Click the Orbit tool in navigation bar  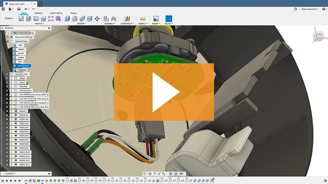tap(144, 174)
